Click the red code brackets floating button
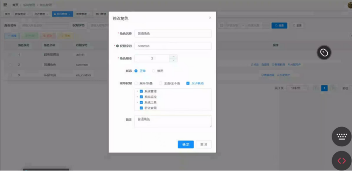The height and width of the screenshot is (171, 352). (342, 161)
